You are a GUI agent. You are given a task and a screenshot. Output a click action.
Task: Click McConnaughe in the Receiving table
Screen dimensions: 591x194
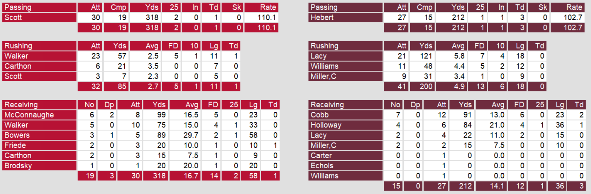(x=29, y=115)
